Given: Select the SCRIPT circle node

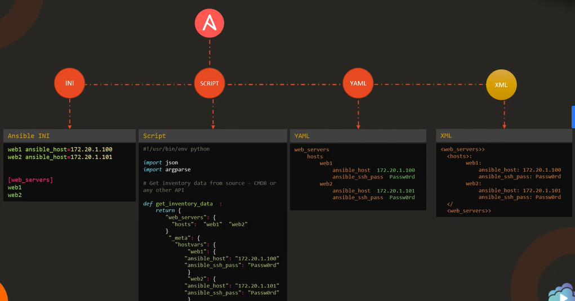Looking at the screenshot, I should 210,83.
